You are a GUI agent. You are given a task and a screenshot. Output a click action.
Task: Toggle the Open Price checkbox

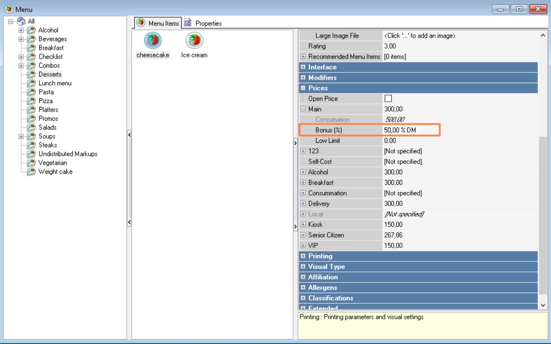(x=388, y=99)
